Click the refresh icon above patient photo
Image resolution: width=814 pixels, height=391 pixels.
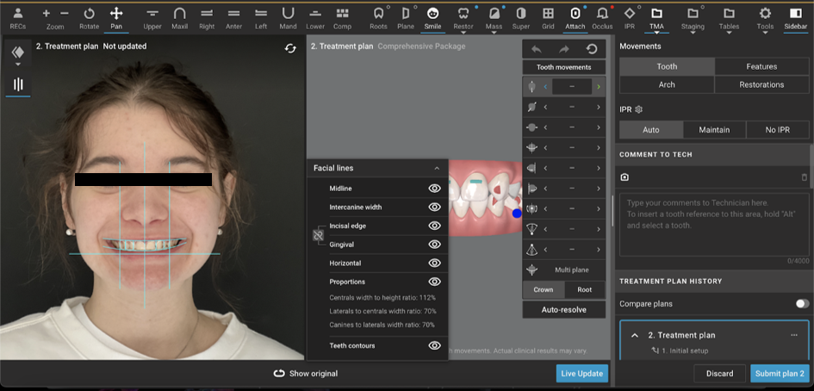pyautogui.click(x=291, y=48)
